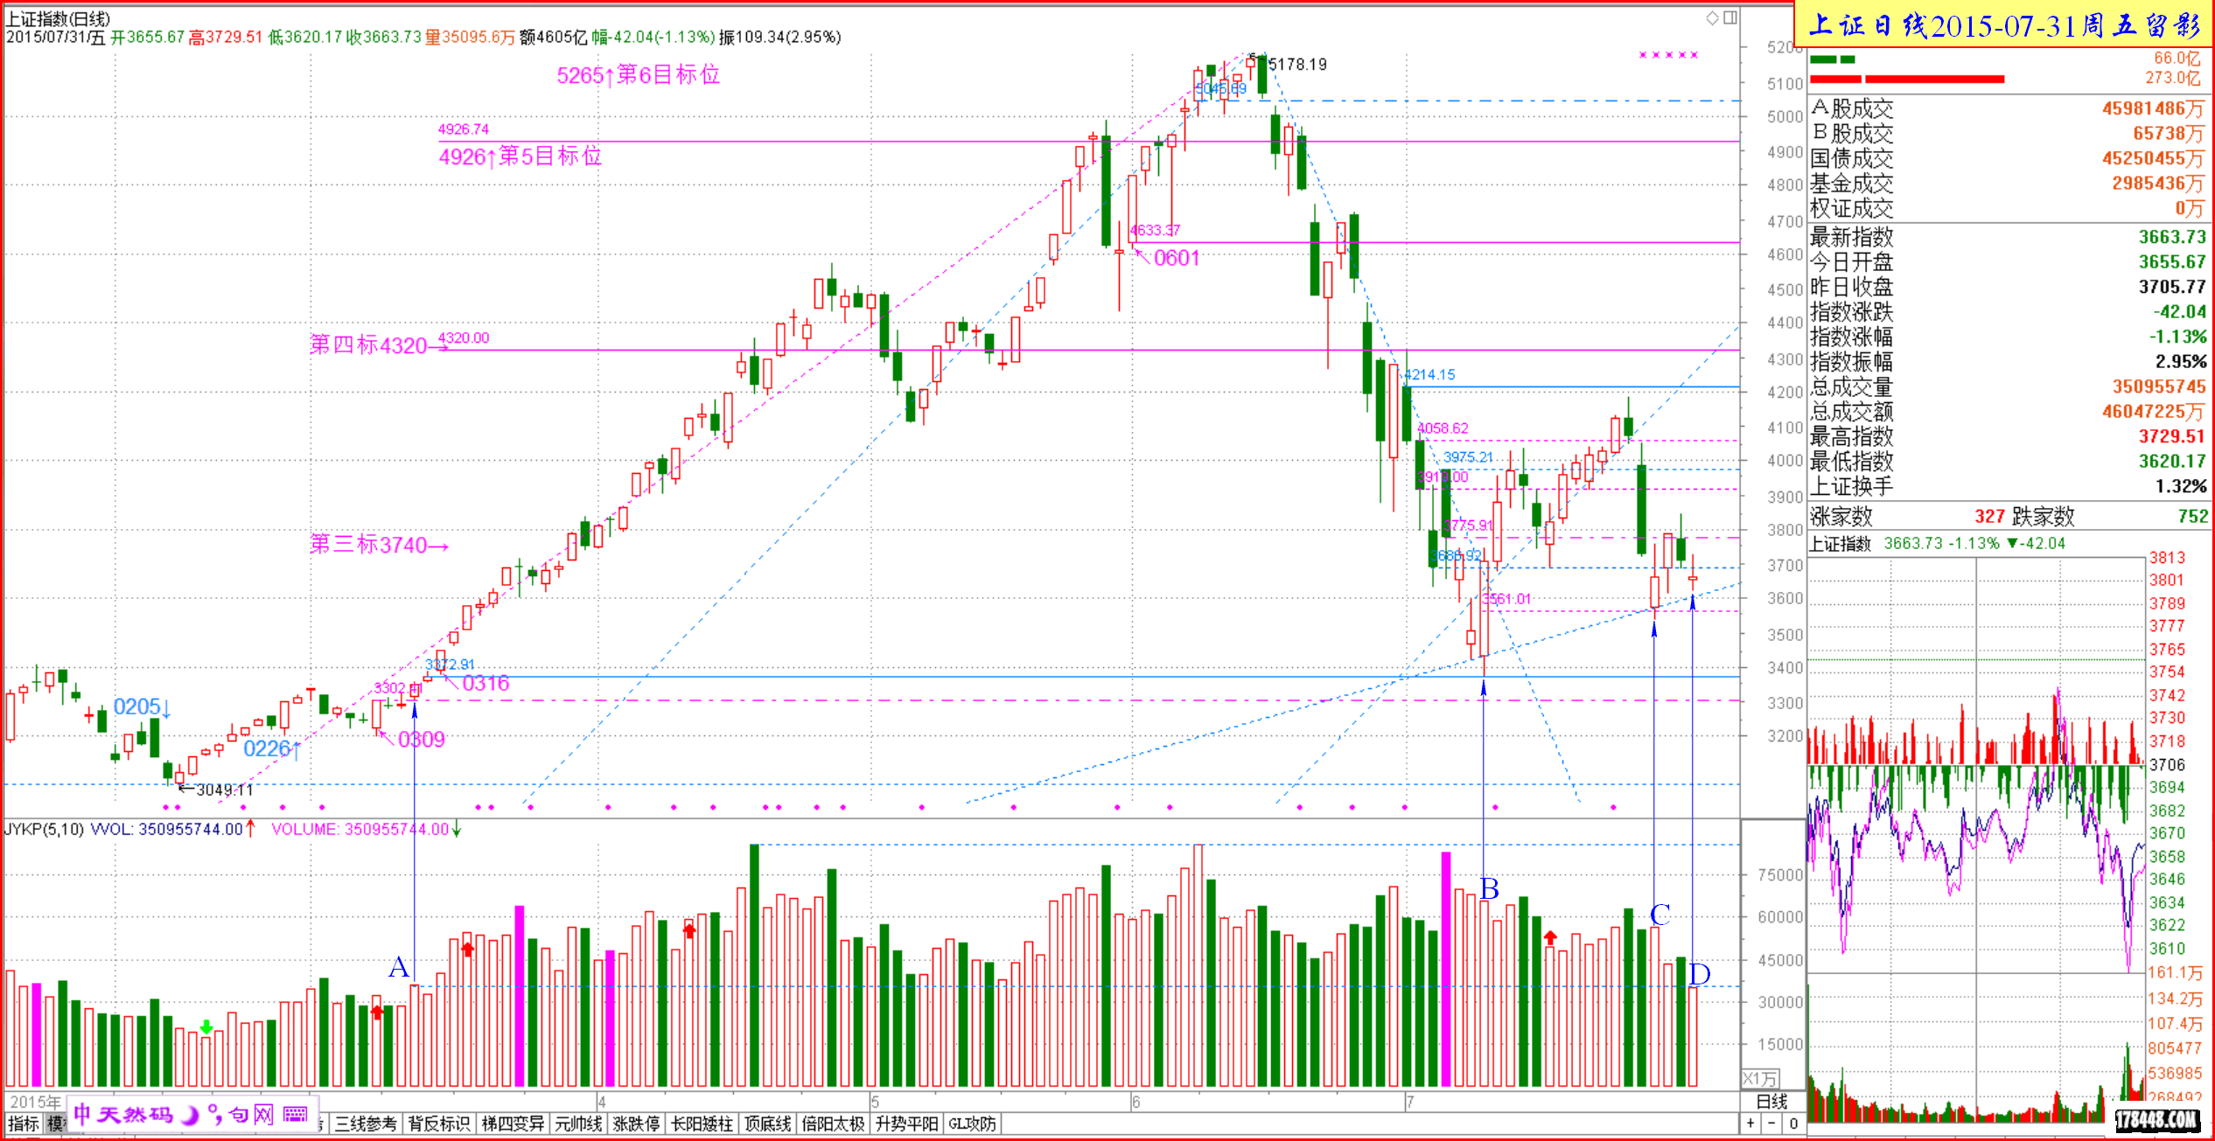Click the punctuation icon on input method bar
Image resolution: width=2215 pixels, height=1141 pixels.
pyautogui.click(x=214, y=1115)
